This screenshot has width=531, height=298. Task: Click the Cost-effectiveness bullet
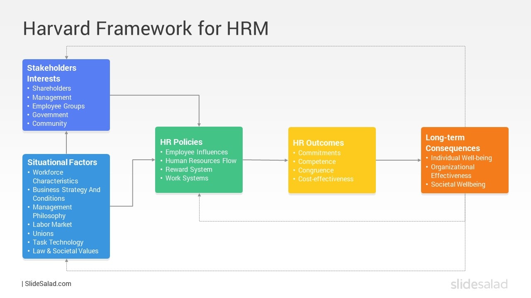pyautogui.click(x=326, y=179)
